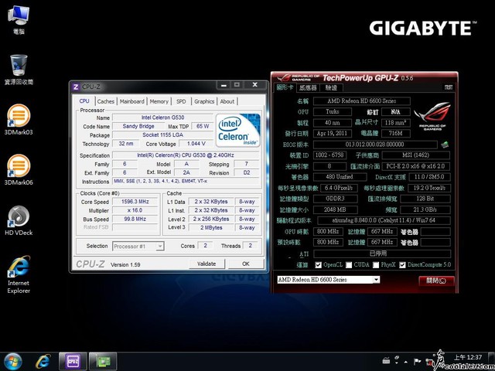This screenshot has height=371, width=495.
Task: Click the Core Voltage value 1.044 V
Action: click(x=196, y=144)
